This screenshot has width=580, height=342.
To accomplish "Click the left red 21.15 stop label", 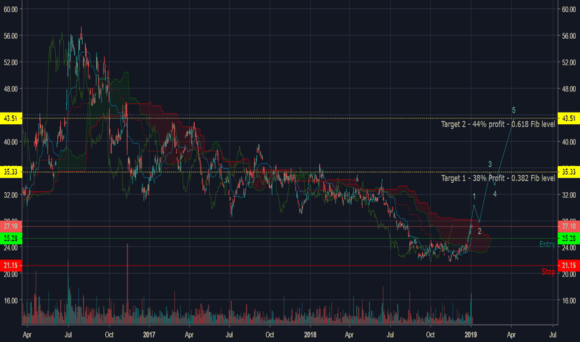I will [11, 266].
